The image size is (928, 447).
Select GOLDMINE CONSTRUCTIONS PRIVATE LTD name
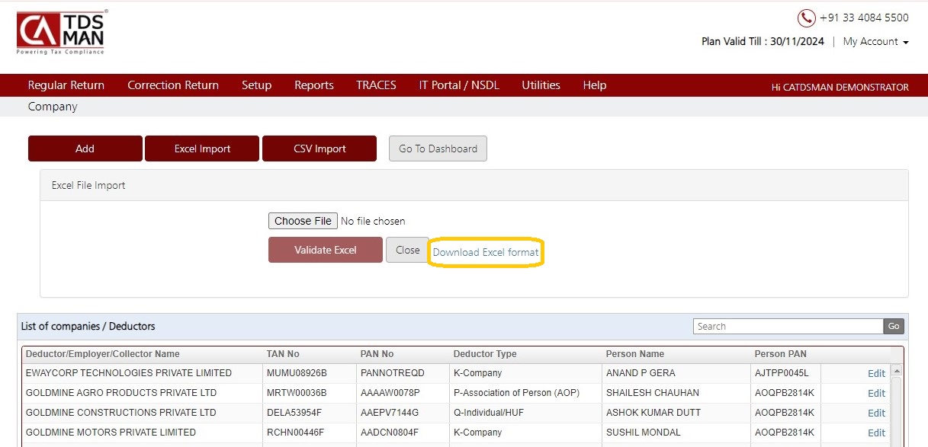[121, 413]
